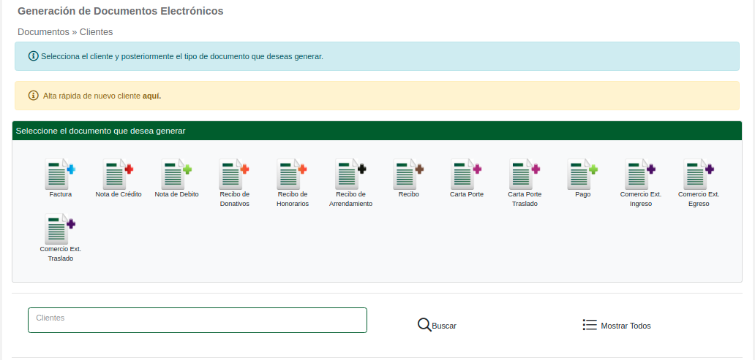
Task: Click the Buscar search button
Action: click(437, 325)
